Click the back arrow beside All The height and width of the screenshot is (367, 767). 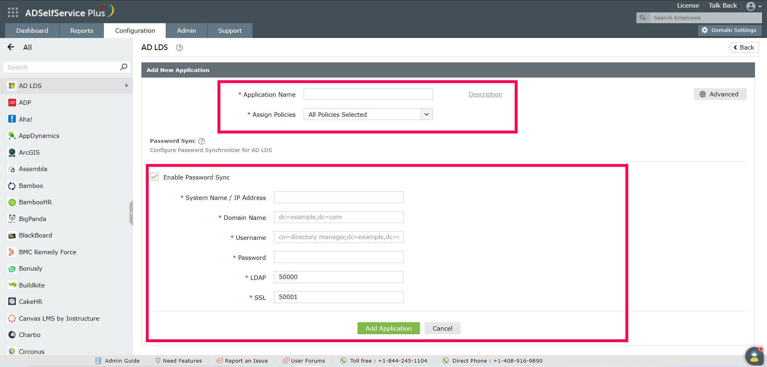[11, 47]
